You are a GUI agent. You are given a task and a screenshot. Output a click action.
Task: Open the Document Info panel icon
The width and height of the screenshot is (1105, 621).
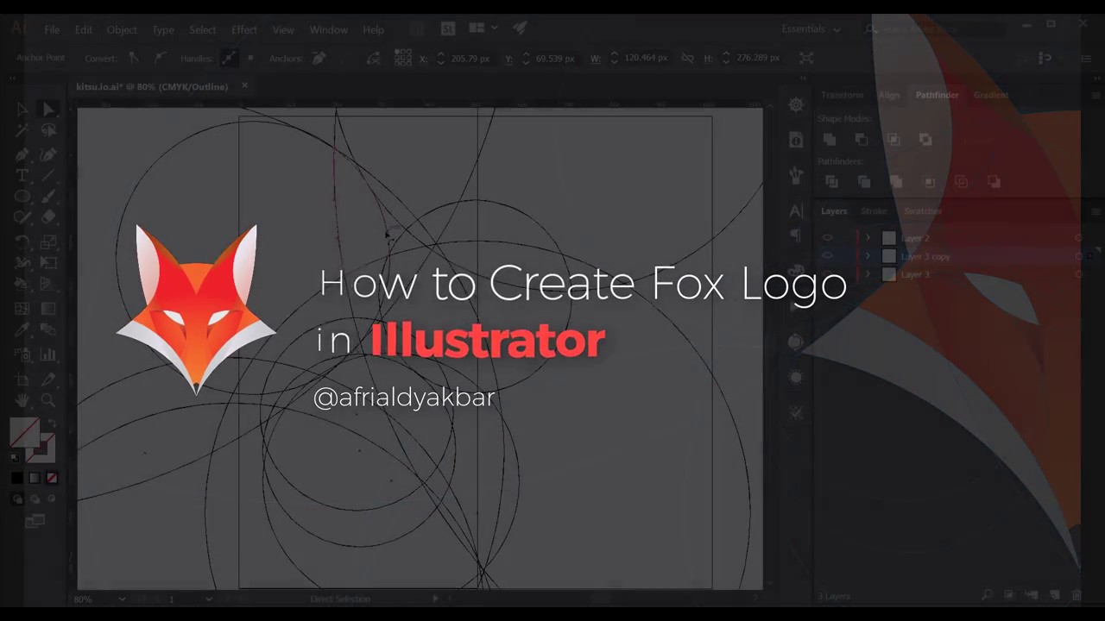[796, 140]
